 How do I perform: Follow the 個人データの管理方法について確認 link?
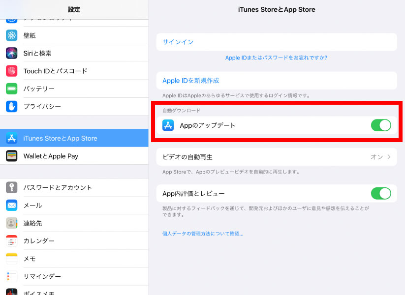coord(203,234)
